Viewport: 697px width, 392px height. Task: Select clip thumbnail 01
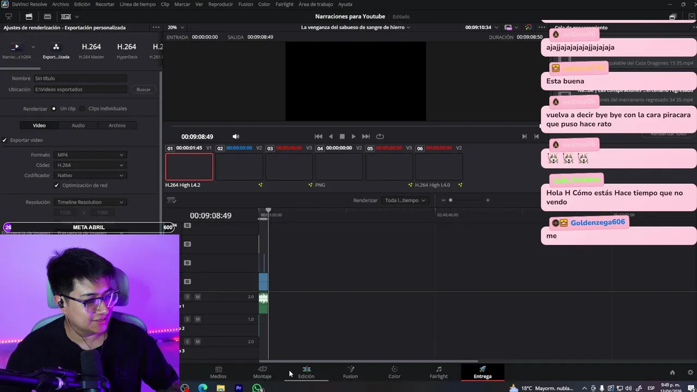[189, 167]
